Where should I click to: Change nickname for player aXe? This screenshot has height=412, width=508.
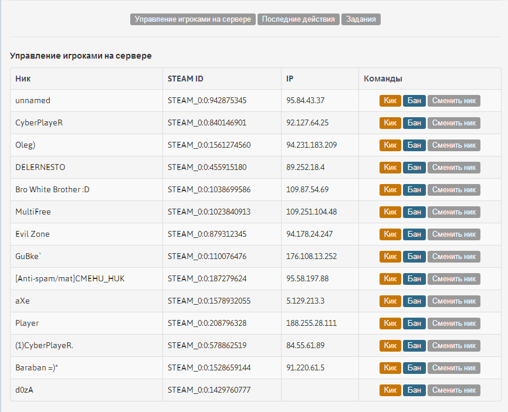coord(453,301)
